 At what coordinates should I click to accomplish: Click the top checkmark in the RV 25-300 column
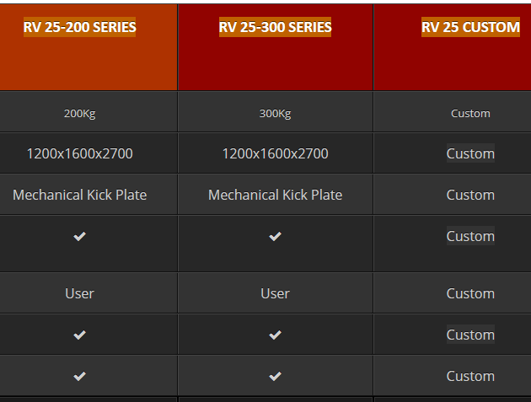[x=275, y=237]
